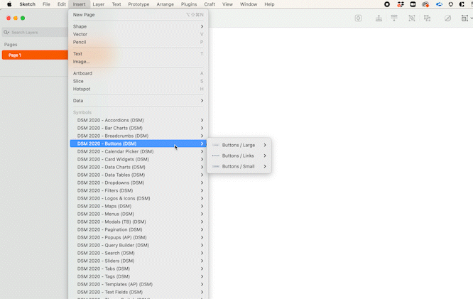Open the Craft menu
Image resolution: width=473 pixels, height=299 pixels.
(210, 4)
